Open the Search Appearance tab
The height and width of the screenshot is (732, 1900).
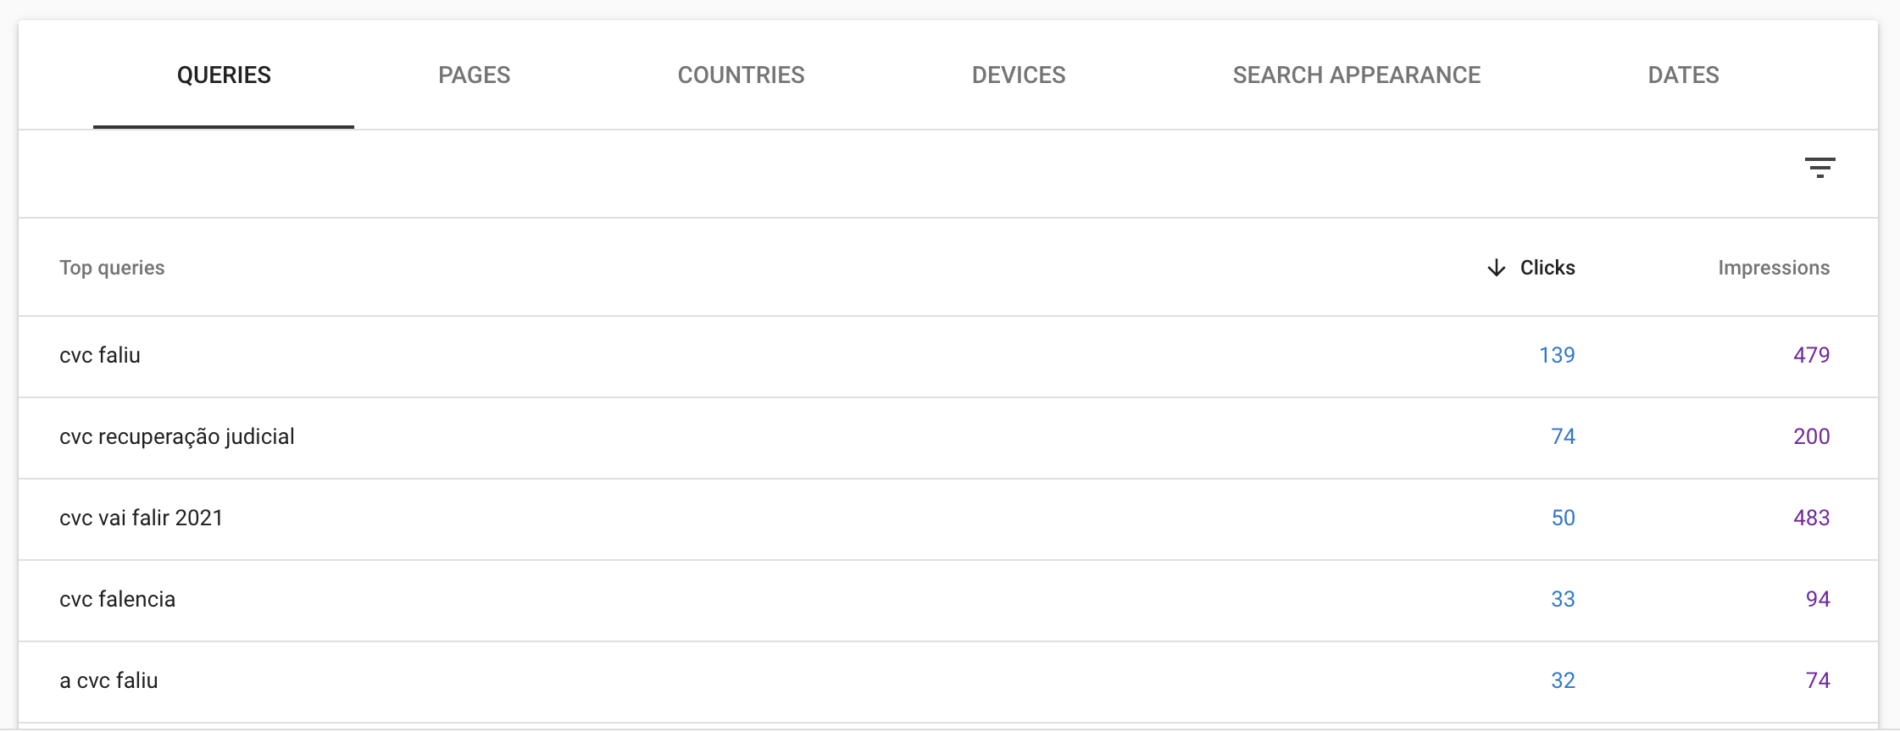point(1356,75)
